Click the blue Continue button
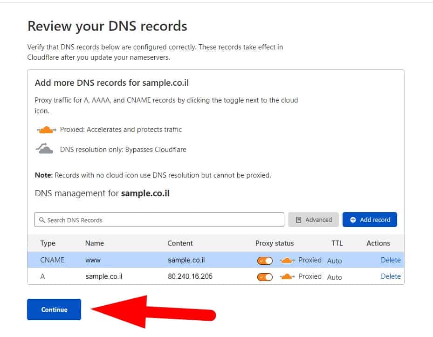The image size is (433, 337). (54, 309)
